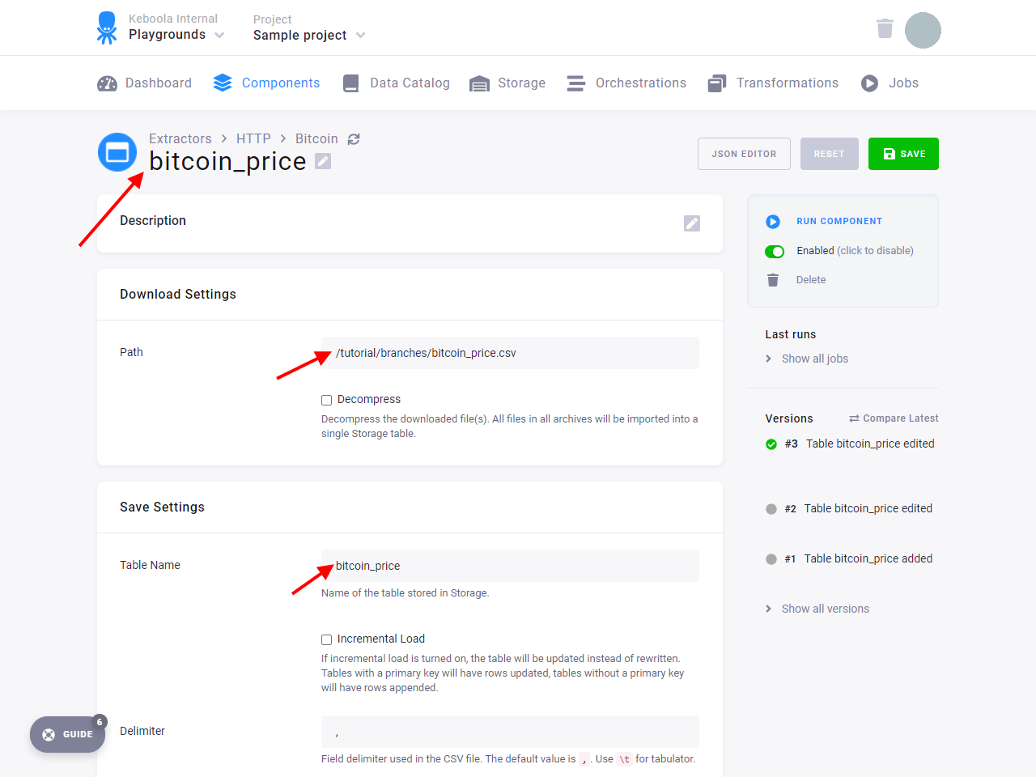Go to the Storage menu
Screen dimensions: 1036x777
click(507, 83)
